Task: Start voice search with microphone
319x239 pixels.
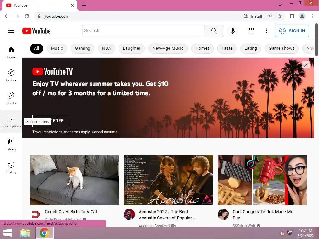Action: [x=232, y=31]
